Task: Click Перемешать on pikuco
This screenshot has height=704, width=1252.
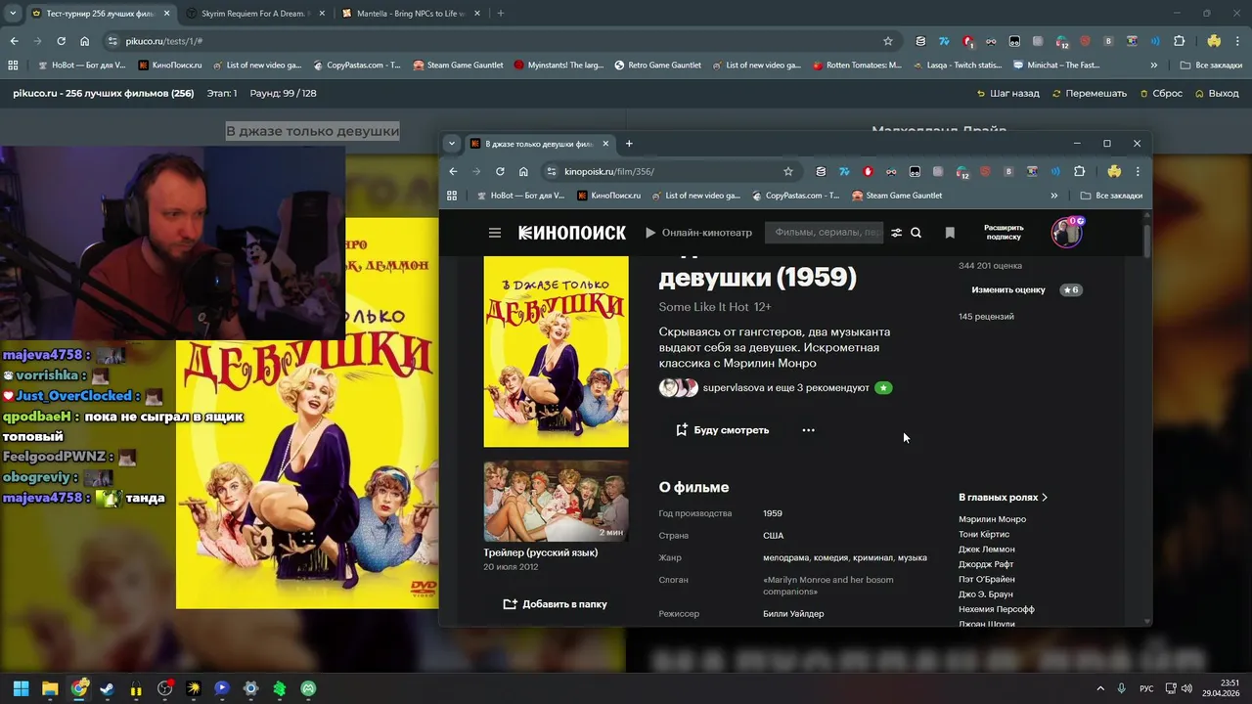Action: coord(1089,94)
